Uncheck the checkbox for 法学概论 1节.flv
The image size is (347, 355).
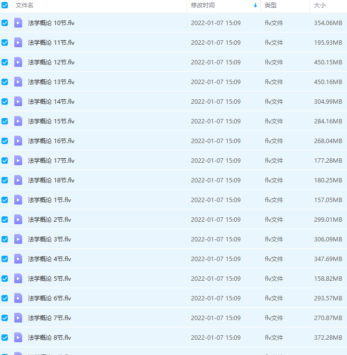[5, 200]
